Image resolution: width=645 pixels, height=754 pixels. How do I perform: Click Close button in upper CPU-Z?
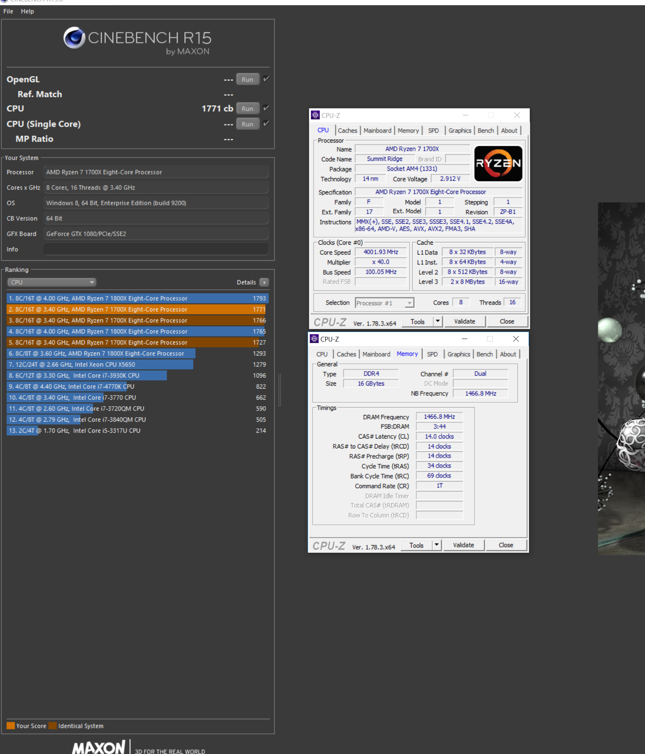point(507,322)
